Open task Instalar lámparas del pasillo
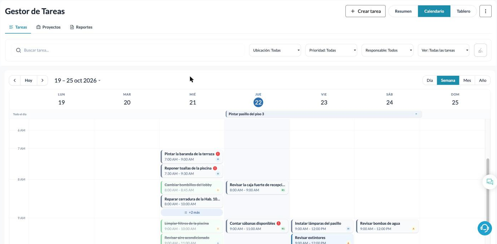This screenshot has height=244, width=497. tap(322, 226)
